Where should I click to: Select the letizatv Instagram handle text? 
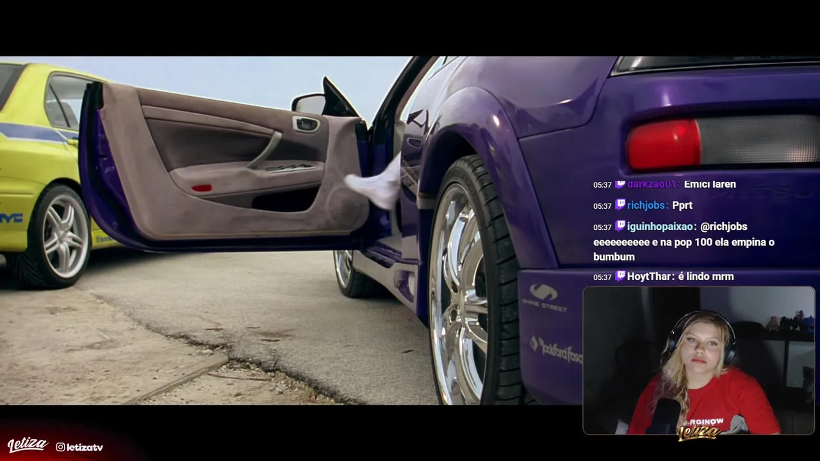click(x=85, y=447)
